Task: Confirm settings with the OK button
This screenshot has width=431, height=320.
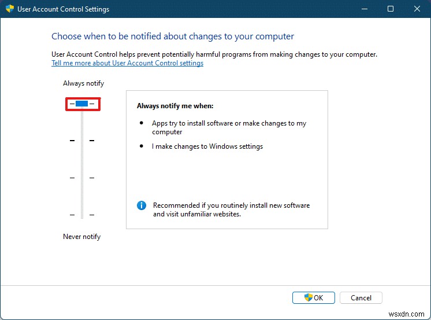Action: (314, 297)
